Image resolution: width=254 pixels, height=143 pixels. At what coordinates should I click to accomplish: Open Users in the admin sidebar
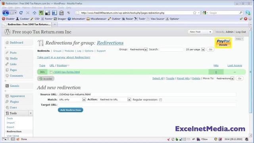pyautogui.click(x=13, y=108)
